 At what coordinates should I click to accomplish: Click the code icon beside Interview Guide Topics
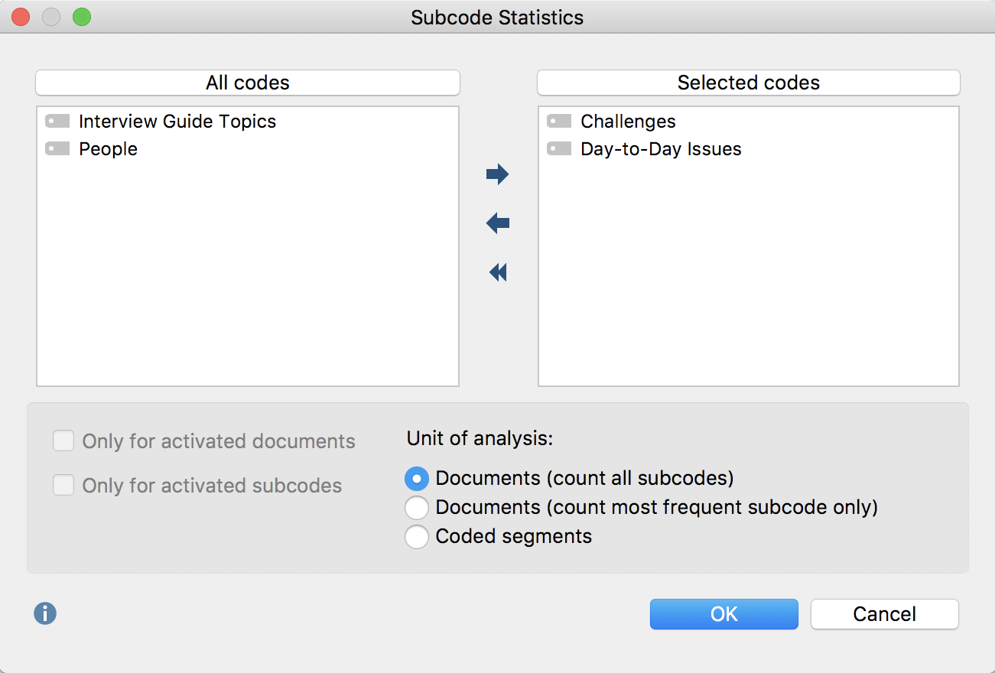tap(57, 121)
